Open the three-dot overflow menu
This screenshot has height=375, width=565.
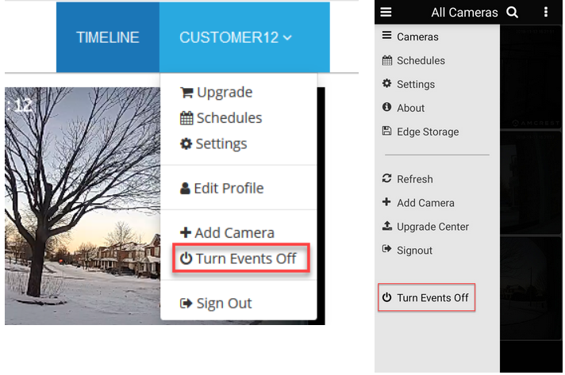(546, 12)
